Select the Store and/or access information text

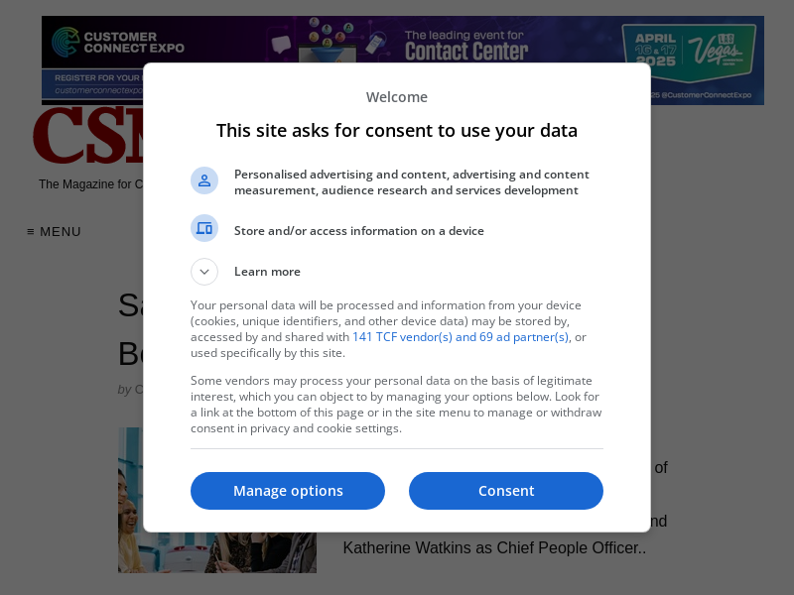coord(359,231)
